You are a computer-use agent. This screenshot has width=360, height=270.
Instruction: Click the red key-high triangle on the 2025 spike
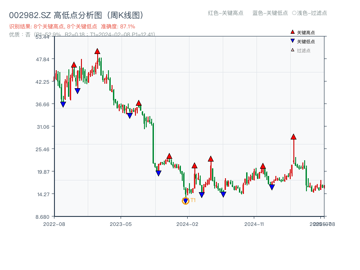click(x=293, y=137)
